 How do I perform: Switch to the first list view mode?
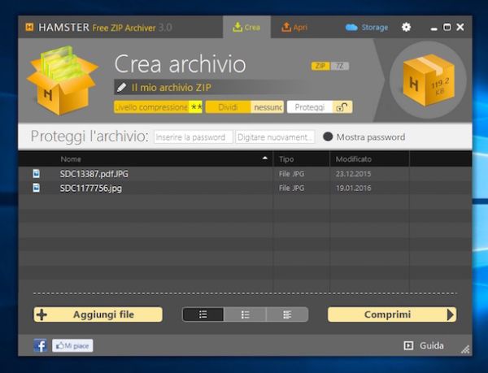click(x=203, y=314)
